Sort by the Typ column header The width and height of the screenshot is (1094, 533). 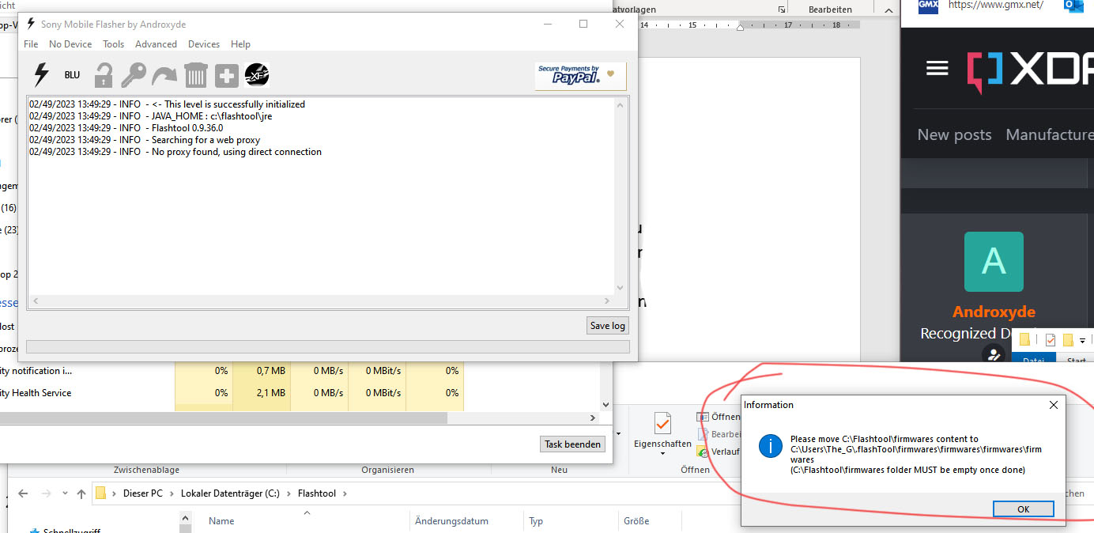536,521
